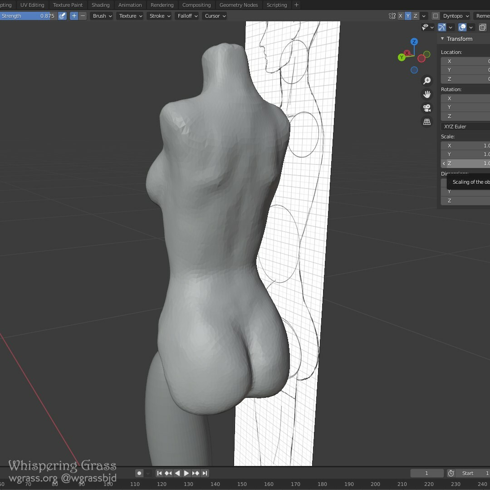Switch to UV Editing workspace tab

[x=32, y=5]
